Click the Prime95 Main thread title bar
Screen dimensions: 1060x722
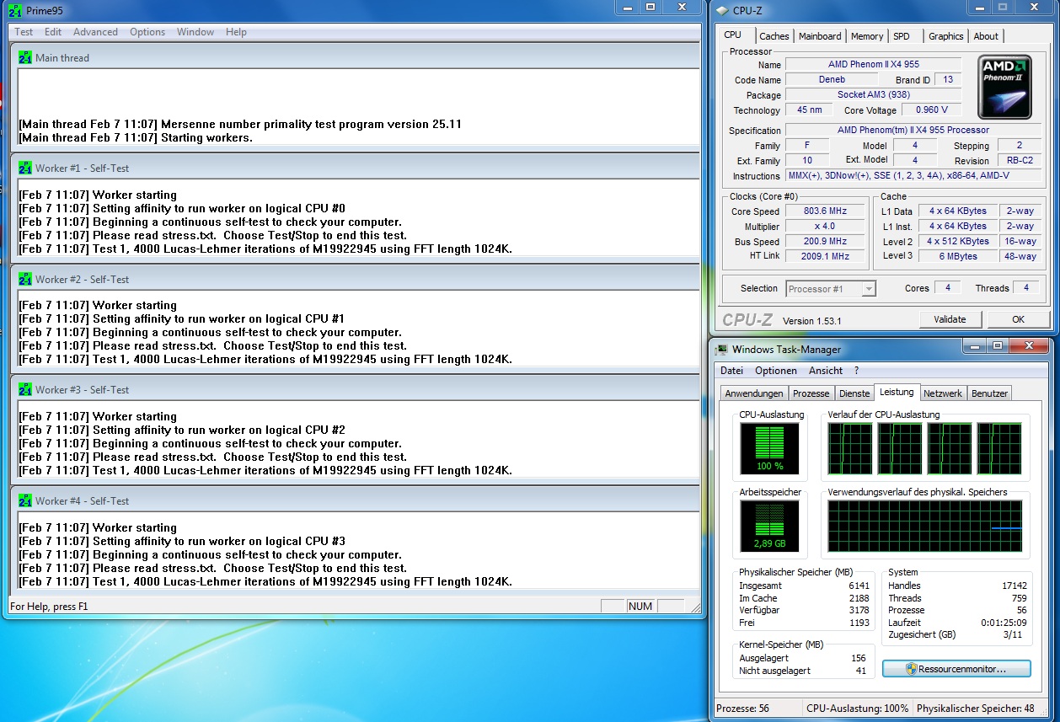356,56
